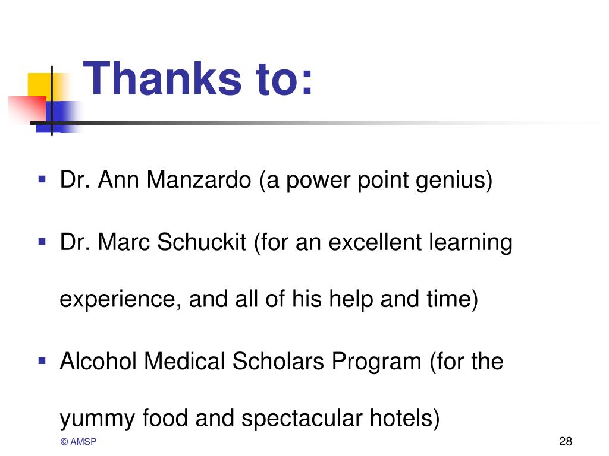The image size is (609, 456).
Task: Click the bullet before Dr. Marc Schuckit
Action: (x=42, y=242)
